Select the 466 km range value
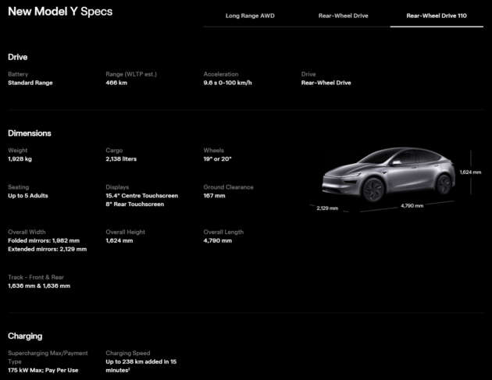 (116, 83)
